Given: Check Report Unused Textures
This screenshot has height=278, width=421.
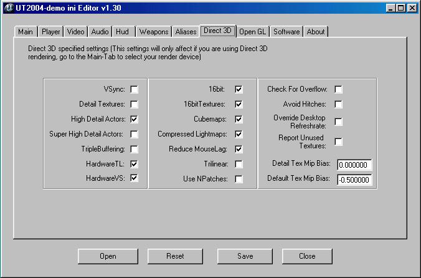Looking at the screenshot, I should coord(338,141).
